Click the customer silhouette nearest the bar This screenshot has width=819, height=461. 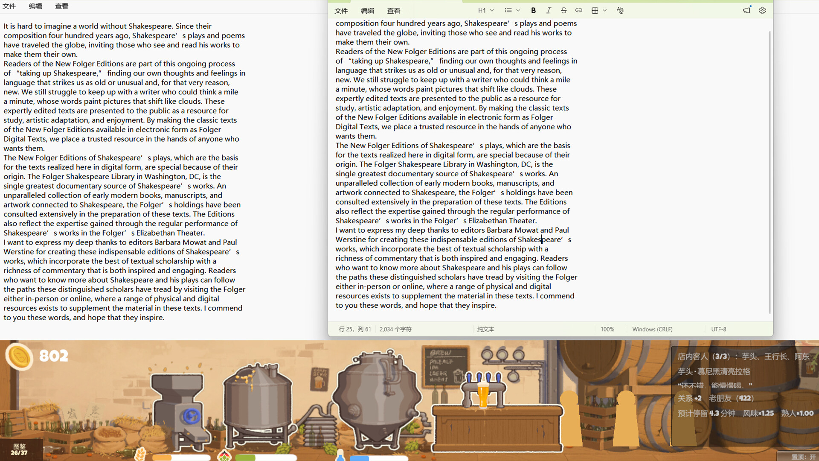pyautogui.click(x=571, y=418)
